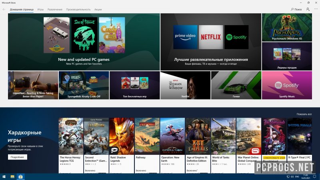Open the Поиск search
The height and width of the screenshot is (180, 320).
(296, 9)
